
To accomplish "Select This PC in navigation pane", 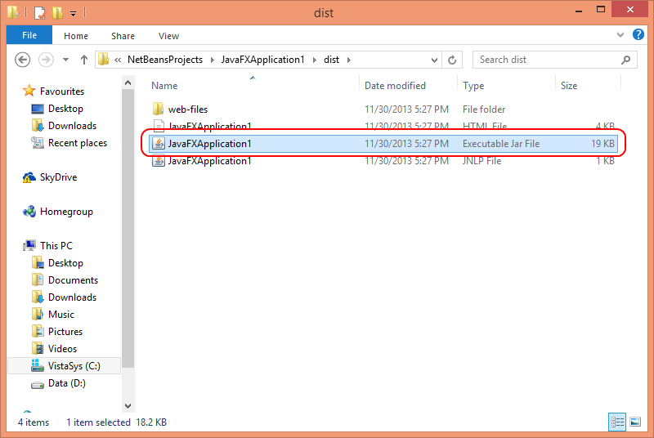I will pyautogui.click(x=56, y=246).
